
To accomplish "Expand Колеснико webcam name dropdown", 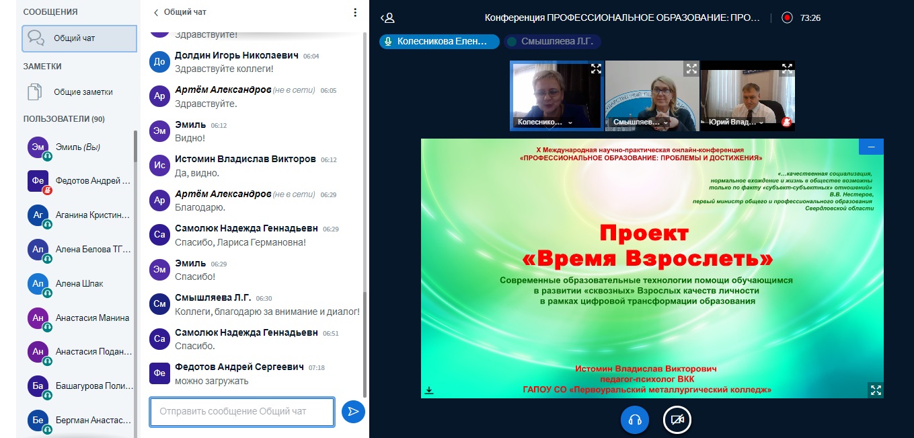I will [570, 123].
